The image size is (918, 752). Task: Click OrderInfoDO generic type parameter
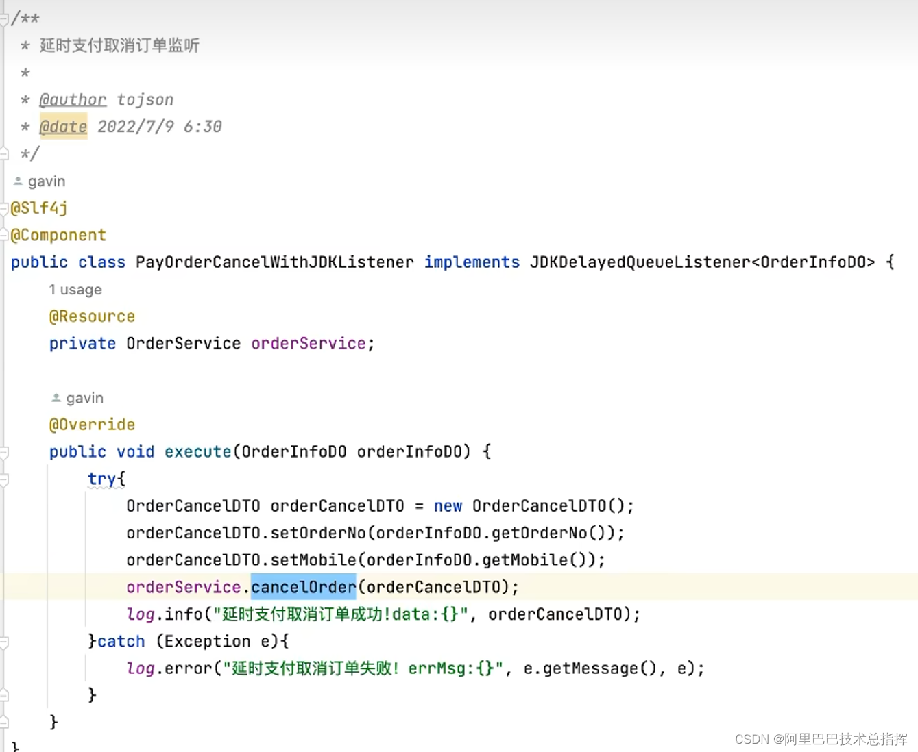pos(813,262)
